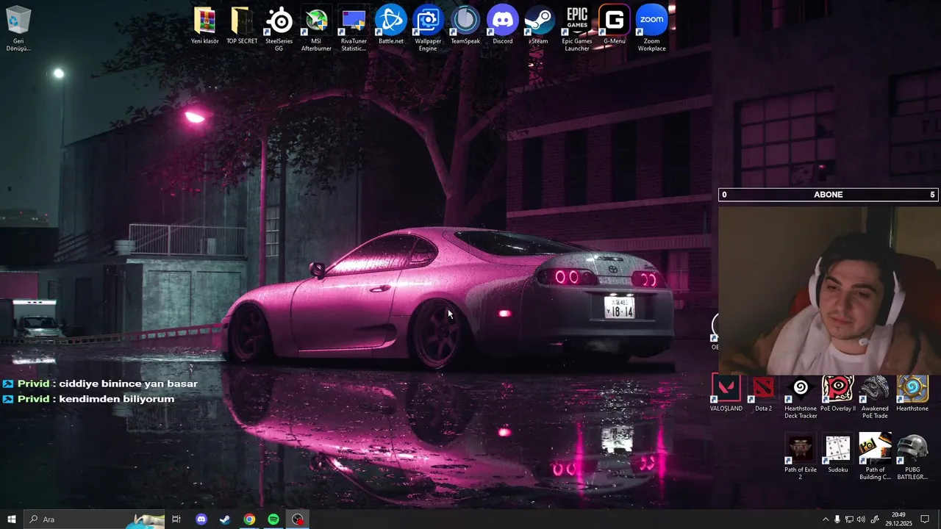Select the G-Menu desktop shortcut
Screen dimensions: 941x529
(x=615, y=25)
